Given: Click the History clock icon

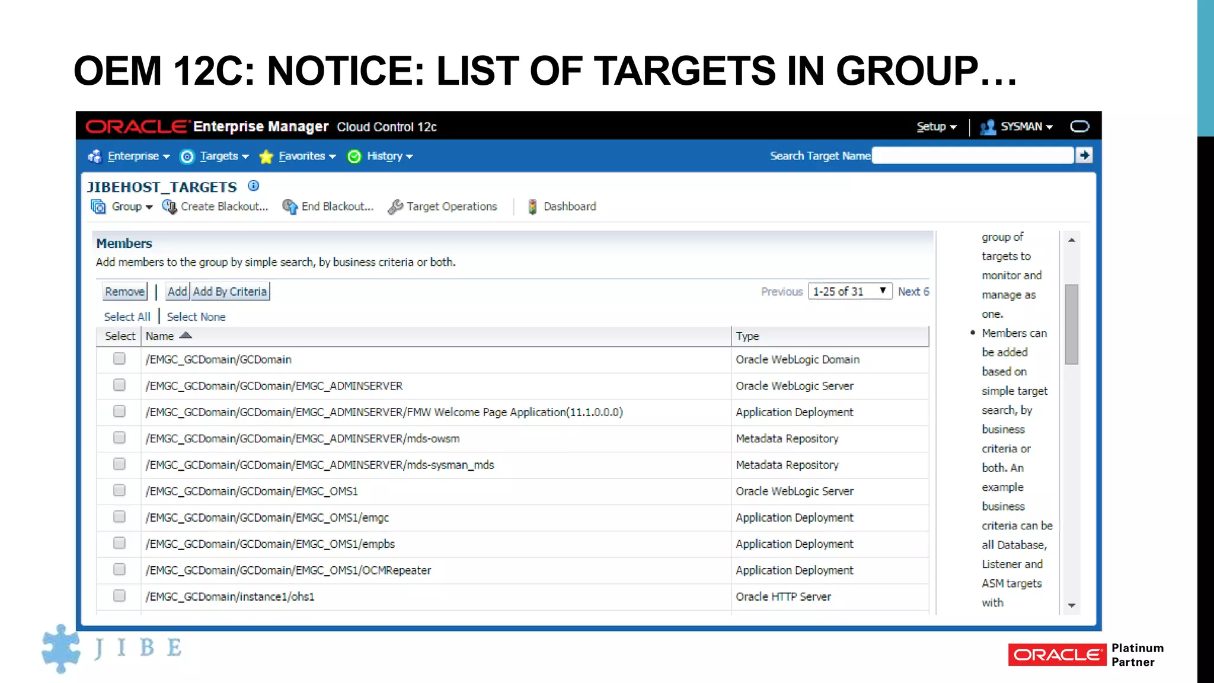Looking at the screenshot, I should tap(354, 157).
